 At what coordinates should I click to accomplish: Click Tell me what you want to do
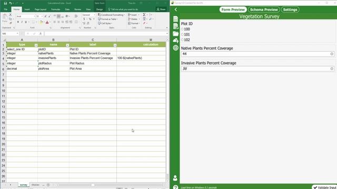(123, 9)
